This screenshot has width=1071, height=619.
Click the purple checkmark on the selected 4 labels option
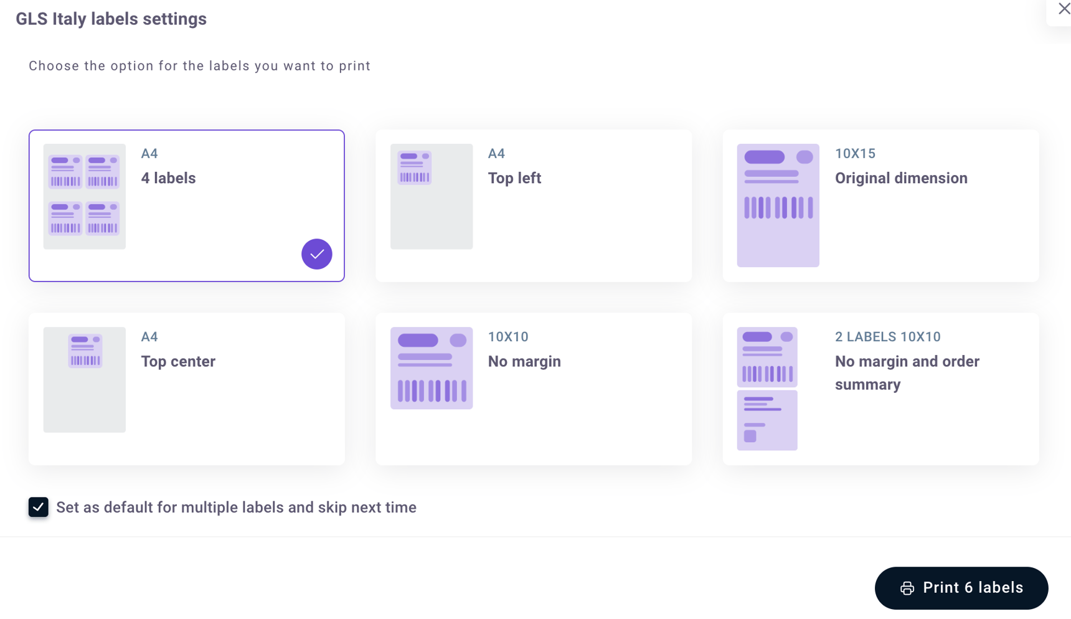[317, 254]
